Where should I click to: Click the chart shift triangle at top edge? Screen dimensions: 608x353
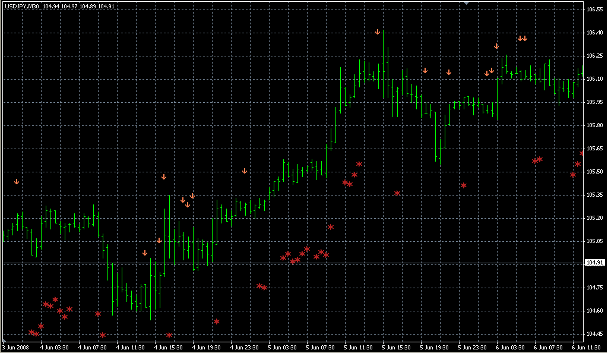467,4
